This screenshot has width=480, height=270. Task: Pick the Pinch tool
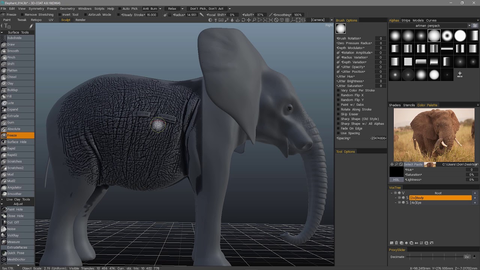click(17, 57)
